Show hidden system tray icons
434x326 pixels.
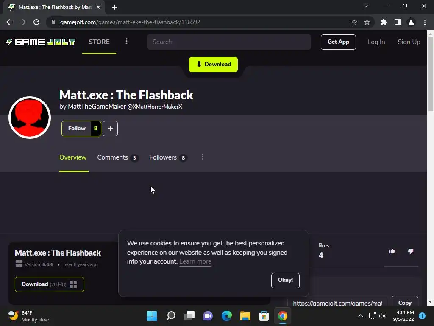361,316
